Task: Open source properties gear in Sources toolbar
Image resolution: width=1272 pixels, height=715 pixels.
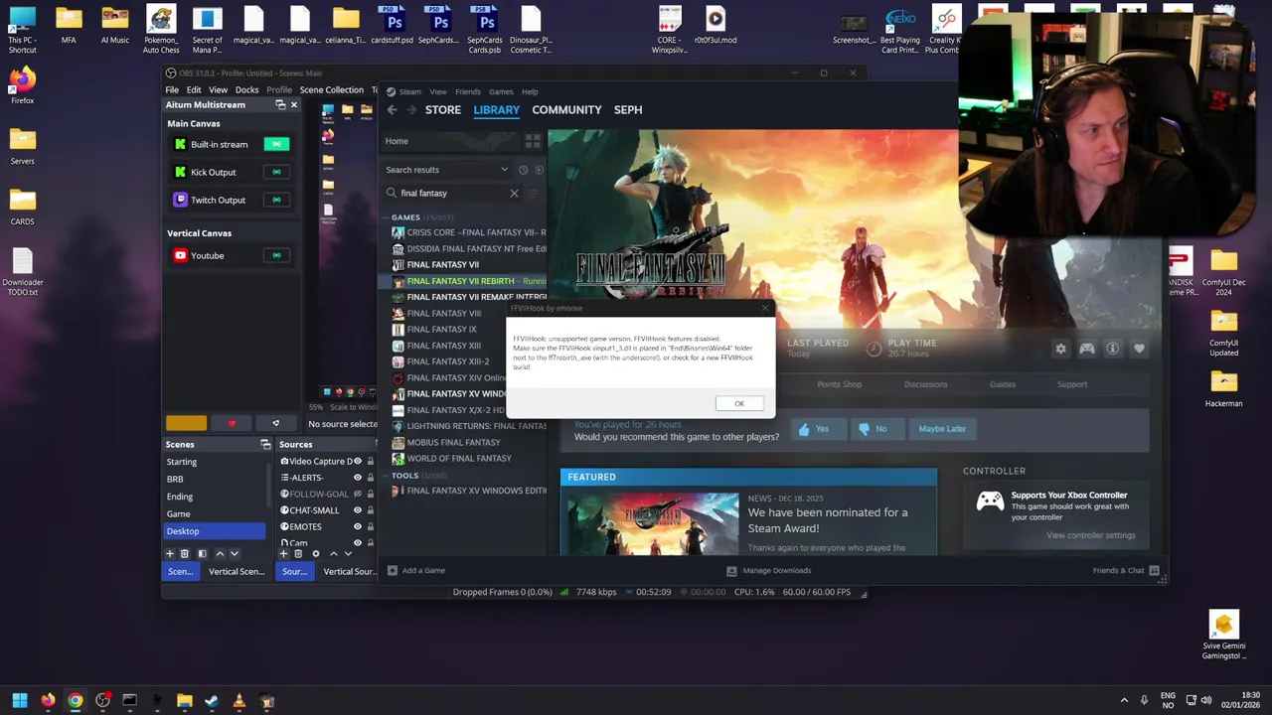Action: point(316,553)
